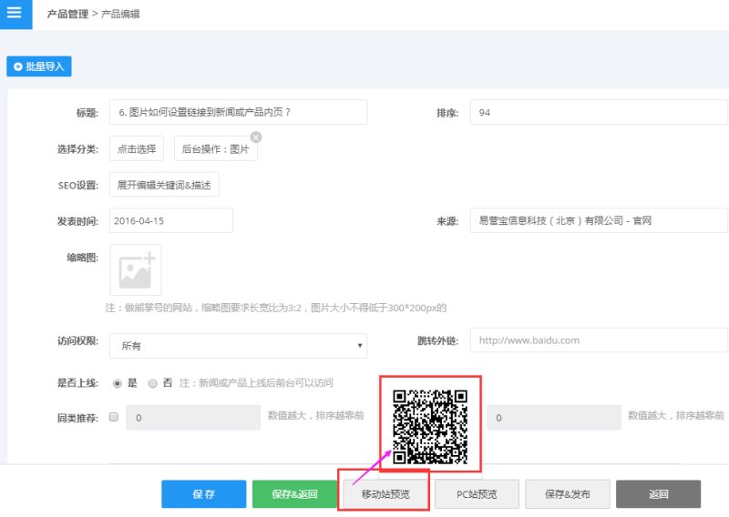
Task: Select the 否 offline radio button
Action: point(153,383)
